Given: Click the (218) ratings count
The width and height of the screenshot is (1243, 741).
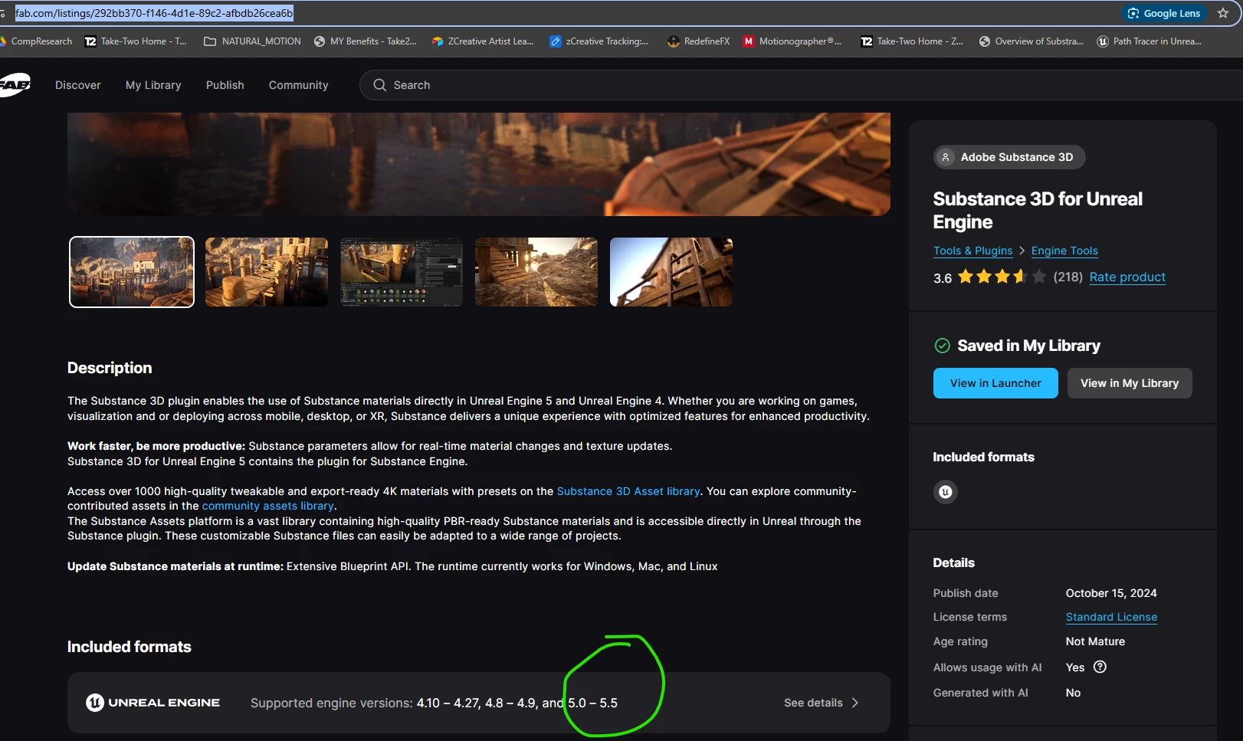Looking at the screenshot, I should pyautogui.click(x=1068, y=277).
